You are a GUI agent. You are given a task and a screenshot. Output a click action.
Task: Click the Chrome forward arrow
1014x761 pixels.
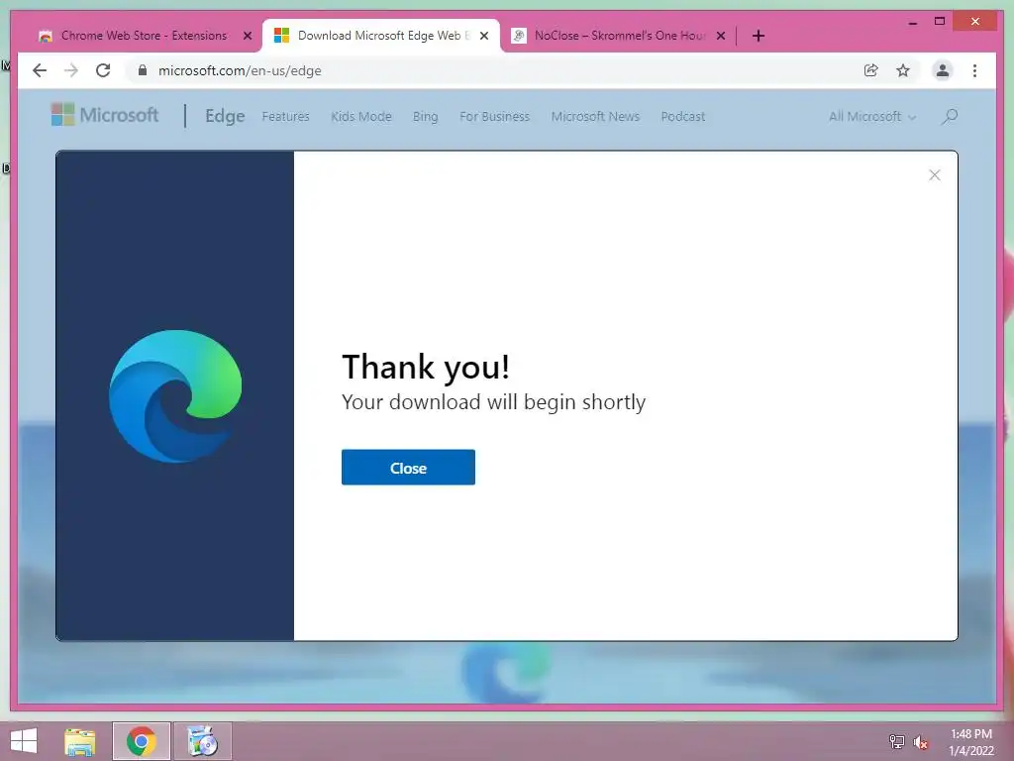(71, 70)
